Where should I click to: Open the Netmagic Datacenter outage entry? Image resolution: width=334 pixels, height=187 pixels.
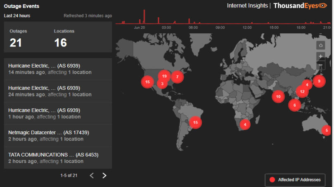tap(58, 136)
